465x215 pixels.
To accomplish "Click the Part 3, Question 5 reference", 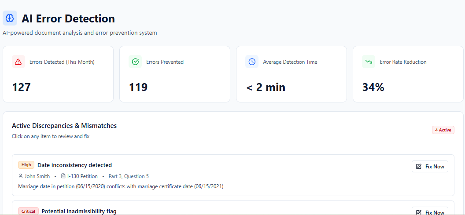I will click(129, 176).
